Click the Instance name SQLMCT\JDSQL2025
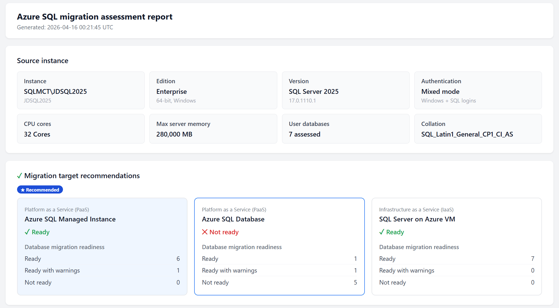559x308 pixels. (55, 92)
